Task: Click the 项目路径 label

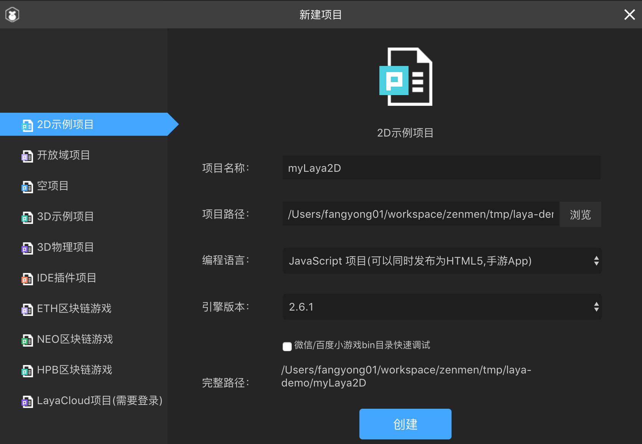Action: (x=226, y=214)
